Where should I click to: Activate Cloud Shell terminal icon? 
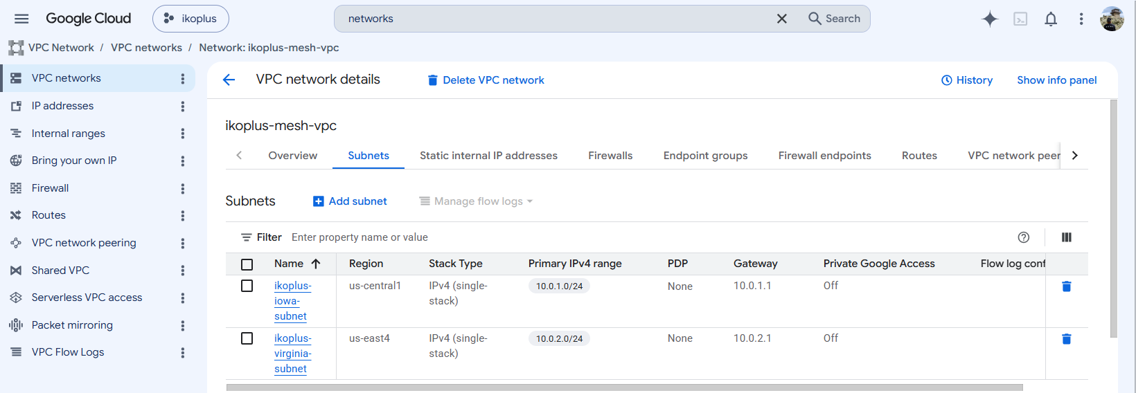click(1020, 19)
